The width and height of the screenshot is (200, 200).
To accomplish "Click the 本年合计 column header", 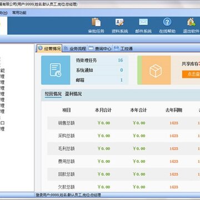I will [138, 110].
